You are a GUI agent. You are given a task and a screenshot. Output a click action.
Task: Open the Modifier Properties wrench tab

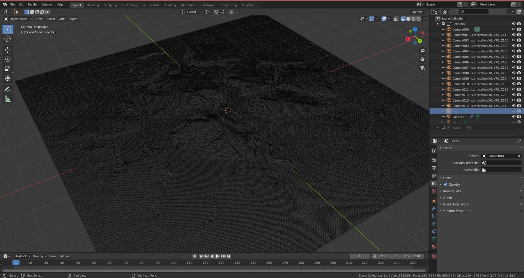tap(434, 208)
